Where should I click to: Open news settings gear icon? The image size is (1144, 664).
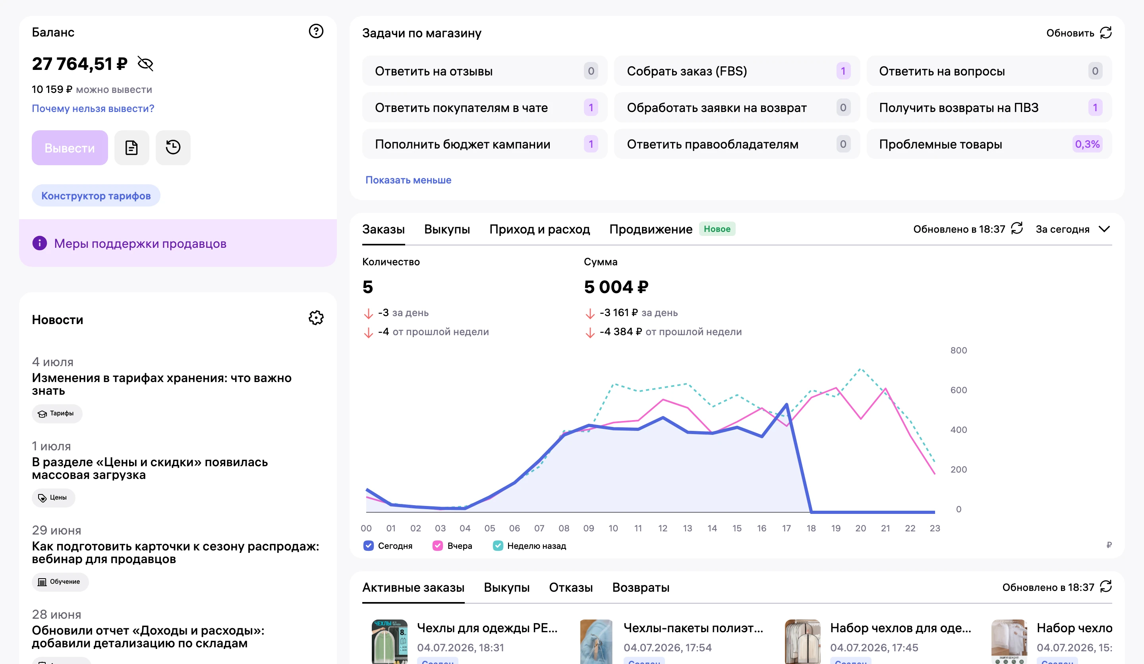pyautogui.click(x=316, y=318)
